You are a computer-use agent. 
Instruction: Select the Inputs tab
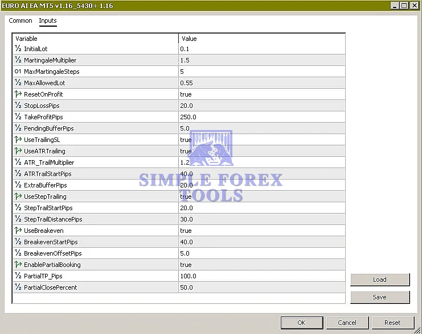click(48, 21)
